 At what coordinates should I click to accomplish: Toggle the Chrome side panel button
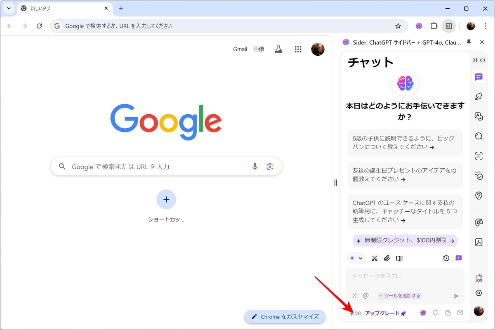449,26
